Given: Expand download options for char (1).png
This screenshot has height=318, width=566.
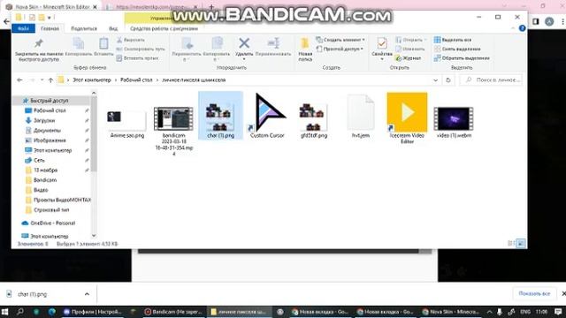Looking at the screenshot, I should click(87, 294).
